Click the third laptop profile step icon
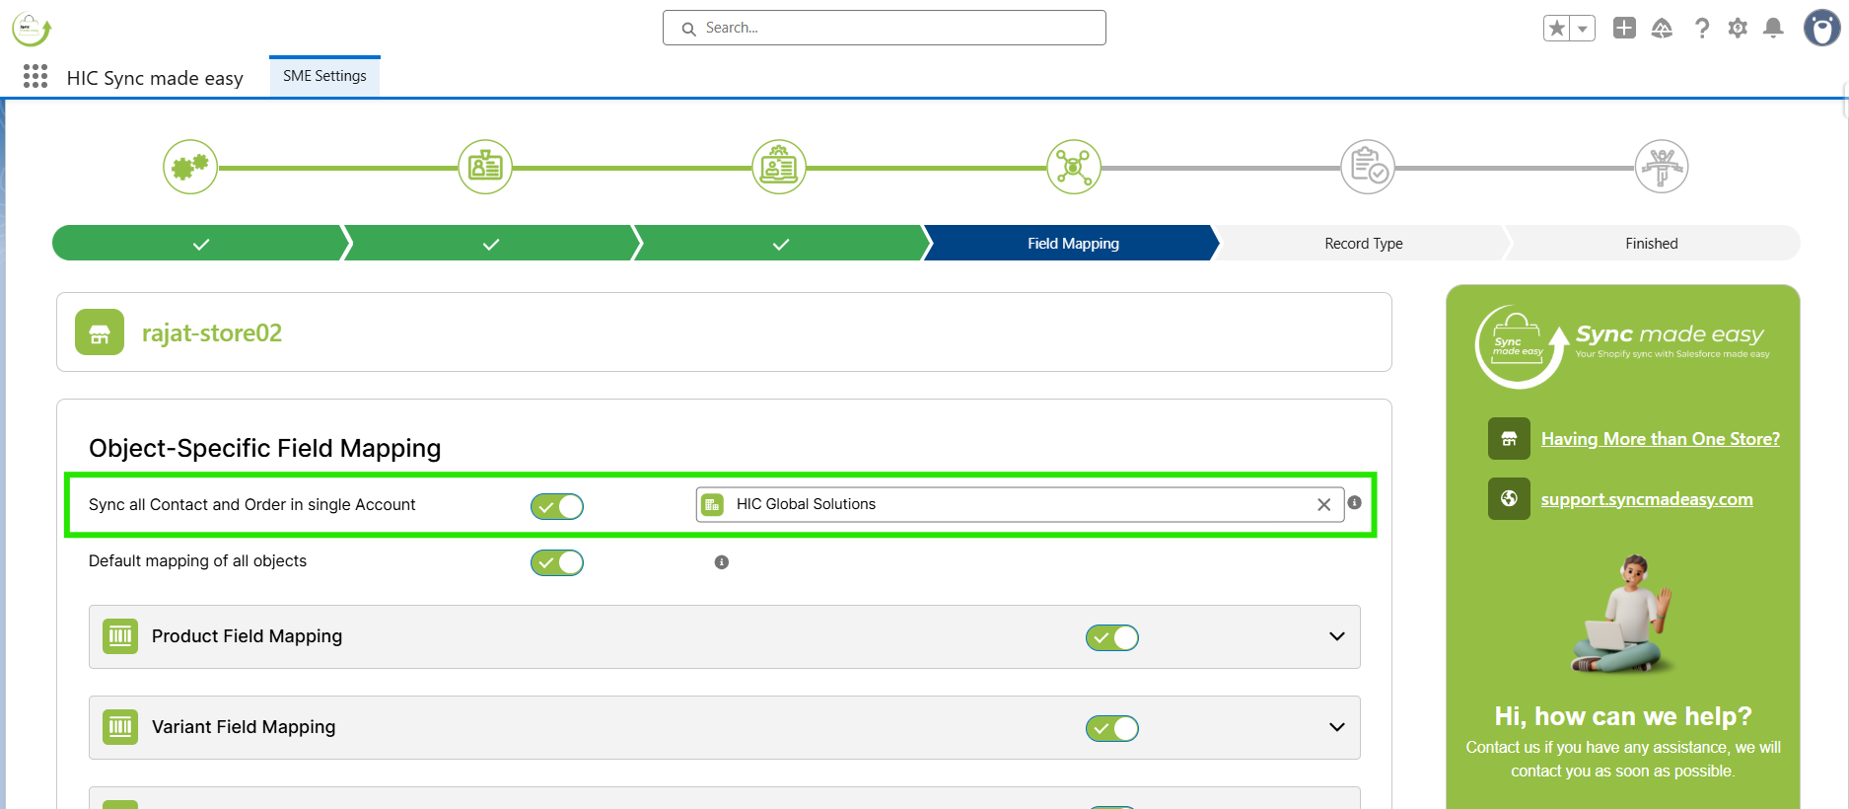 coord(779,167)
